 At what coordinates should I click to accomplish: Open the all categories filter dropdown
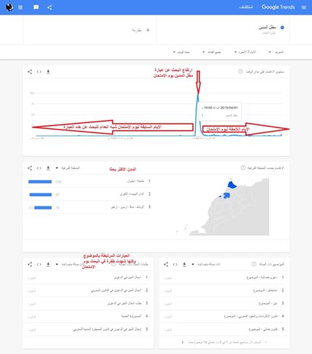click(212, 52)
